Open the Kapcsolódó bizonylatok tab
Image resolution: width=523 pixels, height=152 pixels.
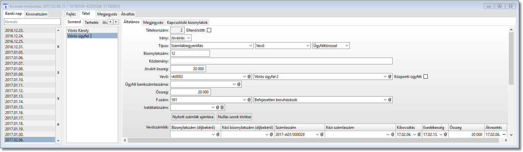(187, 23)
